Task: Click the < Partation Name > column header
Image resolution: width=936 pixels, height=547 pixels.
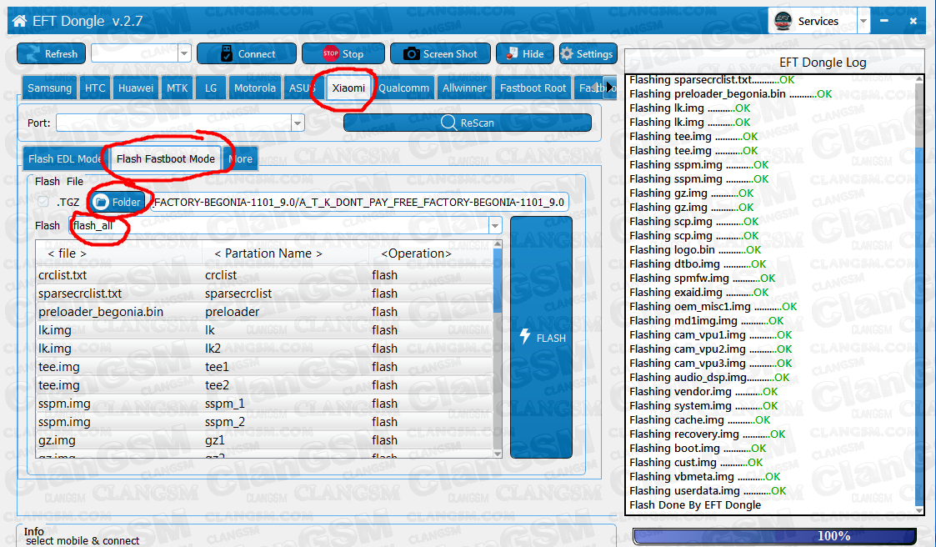Action: pos(268,253)
